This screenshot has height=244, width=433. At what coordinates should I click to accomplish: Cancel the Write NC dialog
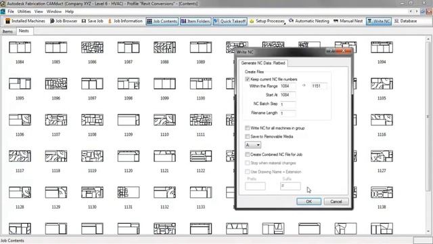tap(336, 202)
